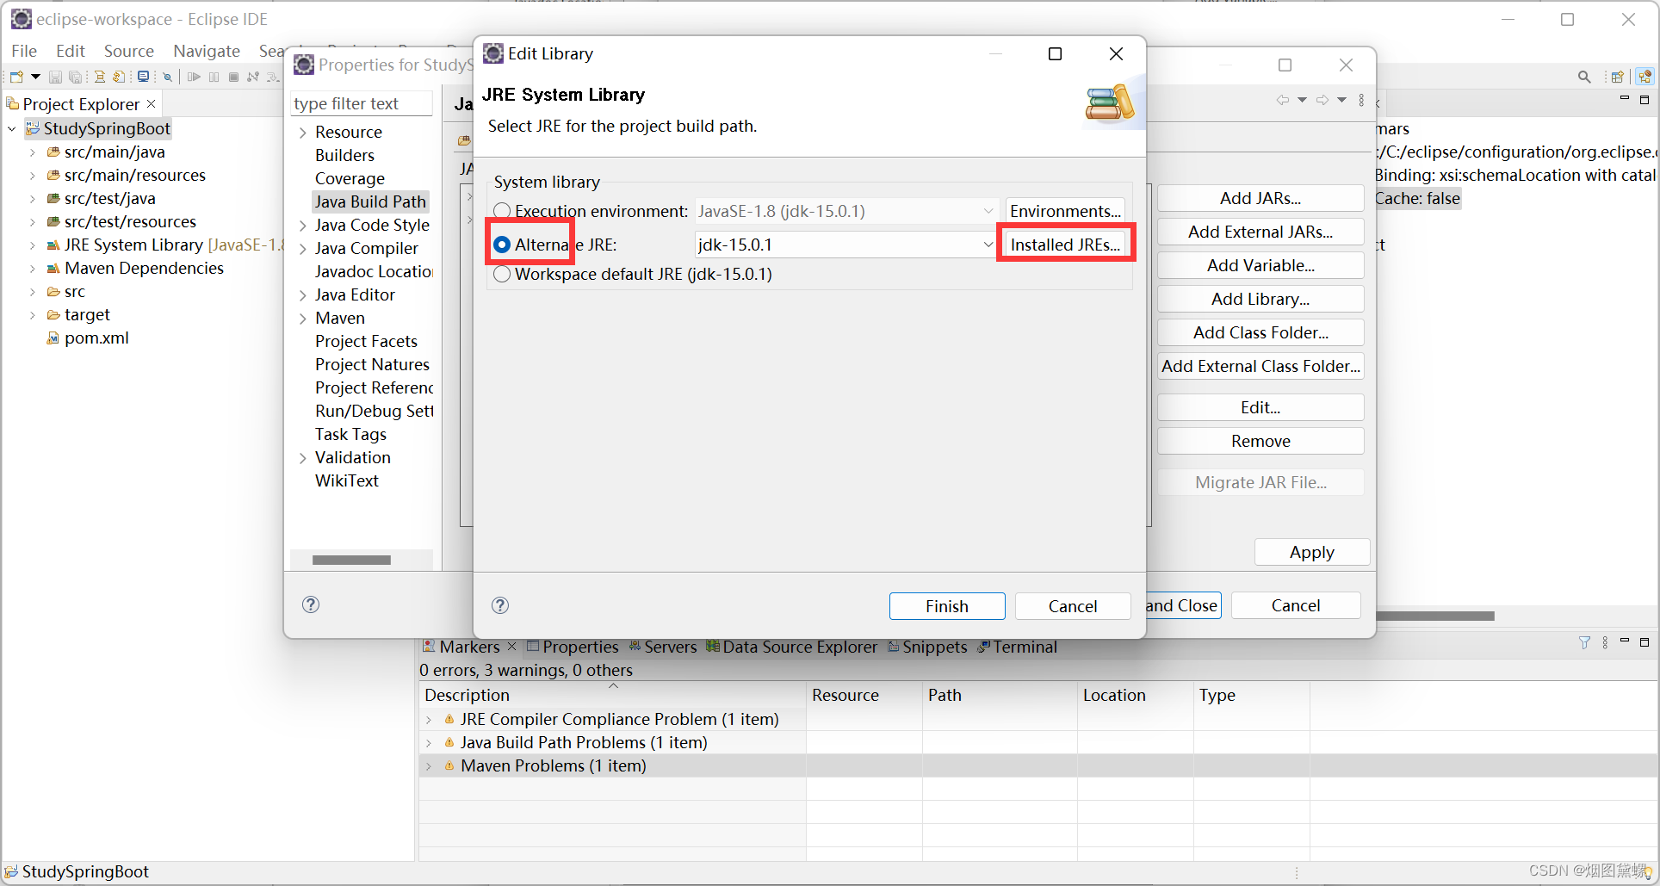The width and height of the screenshot is (1660, 886).
Task: Click three-dot menu in Properties dialog header
Action: (x=1361, y=100)
